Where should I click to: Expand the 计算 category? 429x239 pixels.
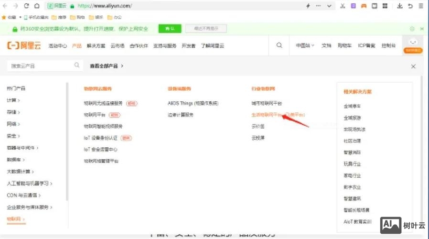pyautogui.click(x=13, y=100)
